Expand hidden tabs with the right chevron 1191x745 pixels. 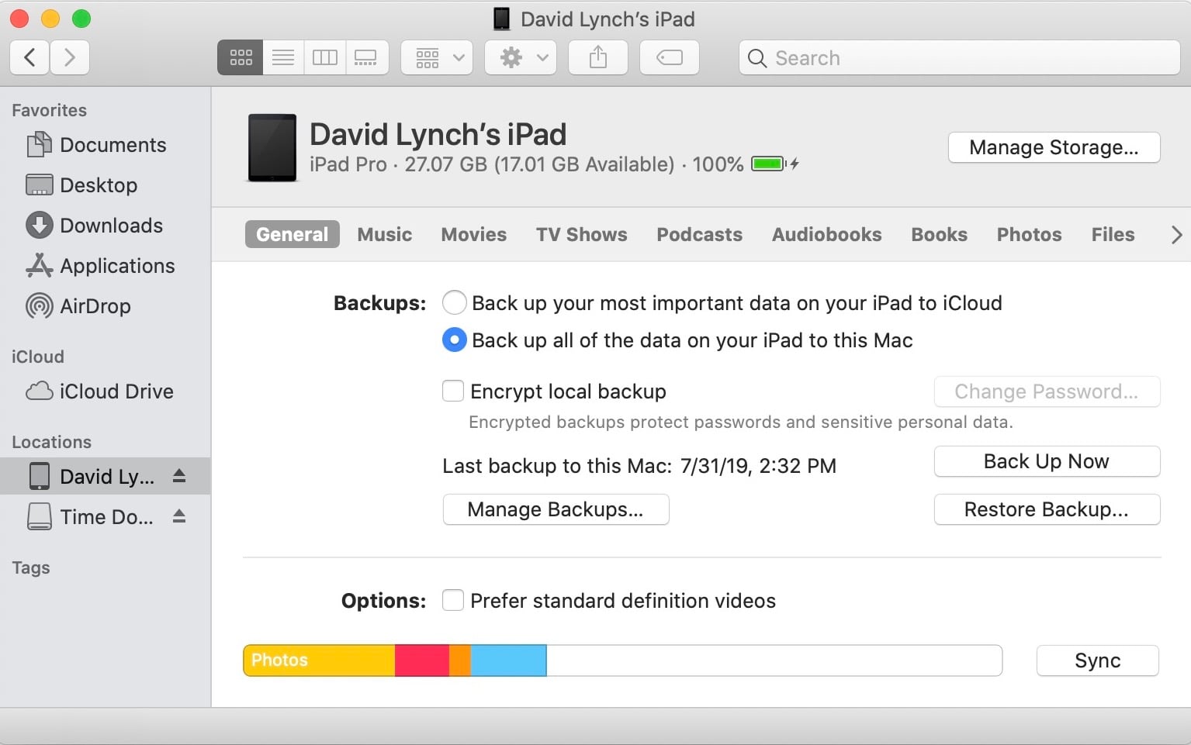coord(1176,234)
